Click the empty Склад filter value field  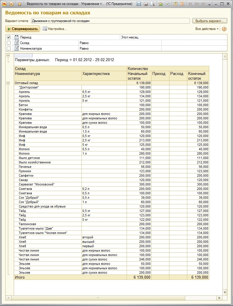(x=194, y=43)
